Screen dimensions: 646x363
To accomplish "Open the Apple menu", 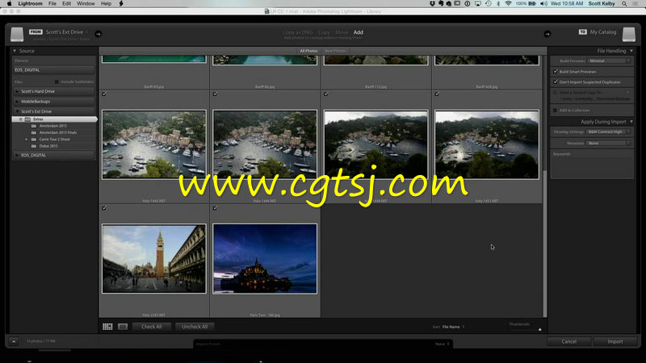I will [x=9, y=3].
